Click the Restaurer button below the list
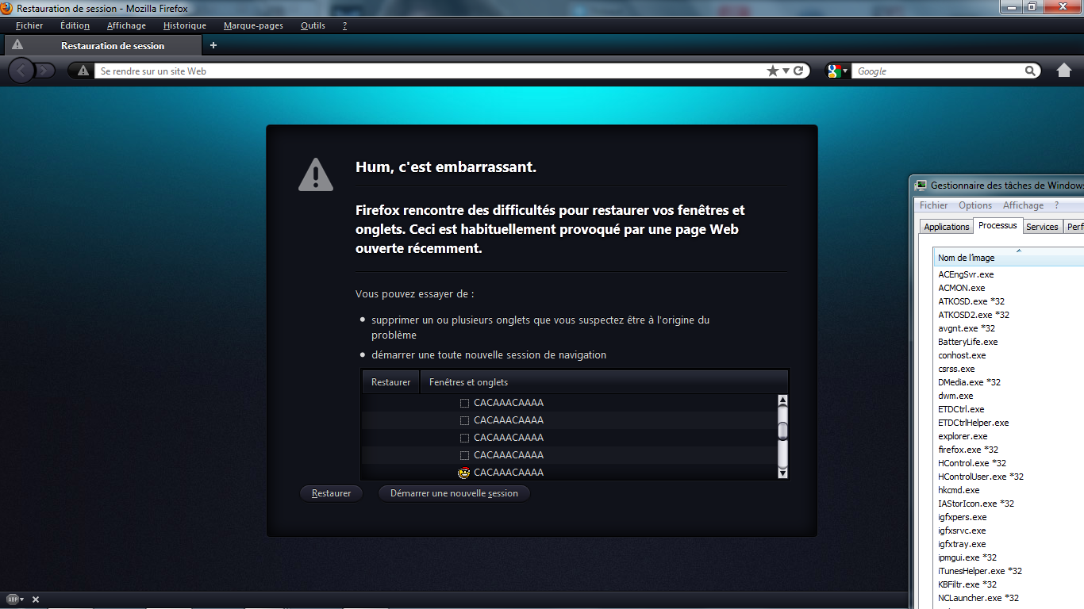Viewport: 1084px width, 609px height. (x=331, y=493)
